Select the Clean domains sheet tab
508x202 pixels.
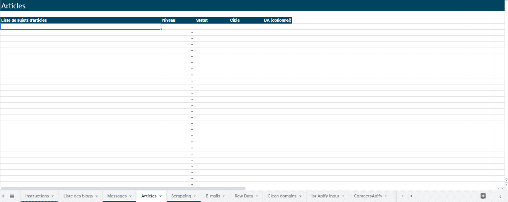tap(281, 196)
